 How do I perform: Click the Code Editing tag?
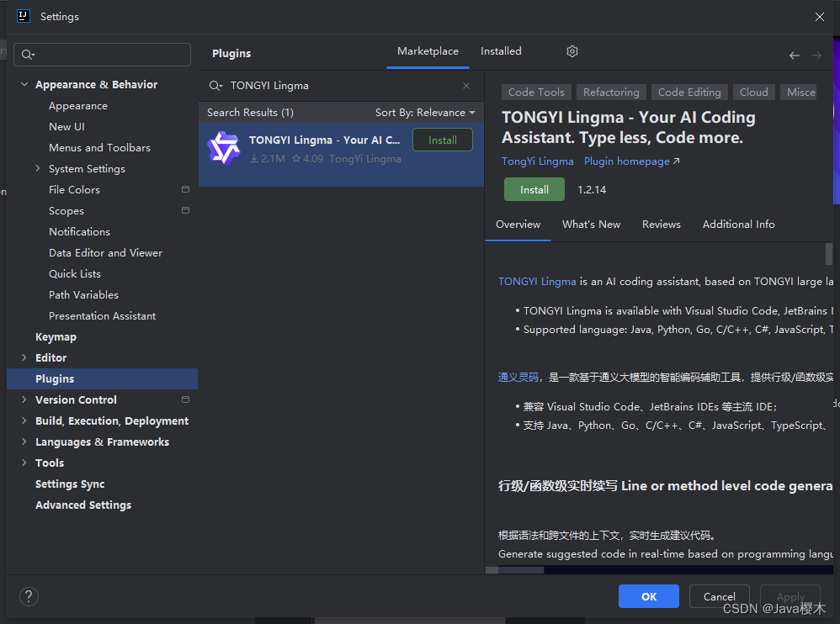689,92
